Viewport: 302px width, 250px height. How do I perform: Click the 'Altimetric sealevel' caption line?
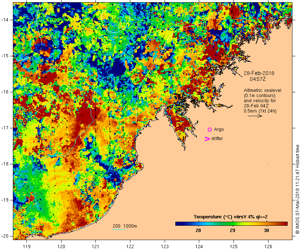pyautogui.click(x=263, y=90)
